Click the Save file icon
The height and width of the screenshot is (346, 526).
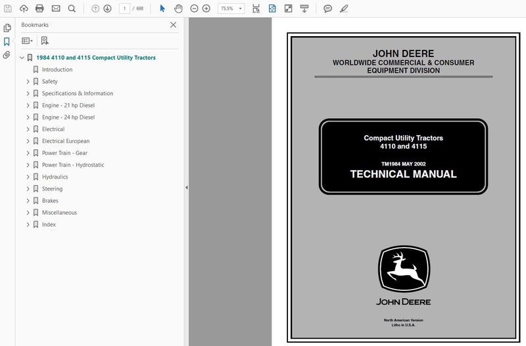[x=7, y=9]
